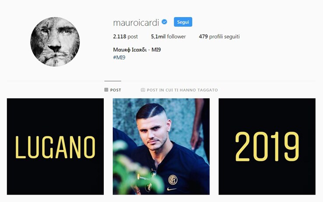Open the LUGANO post thumbnail
Screen dimensions: 323x202
coord(55,146)
